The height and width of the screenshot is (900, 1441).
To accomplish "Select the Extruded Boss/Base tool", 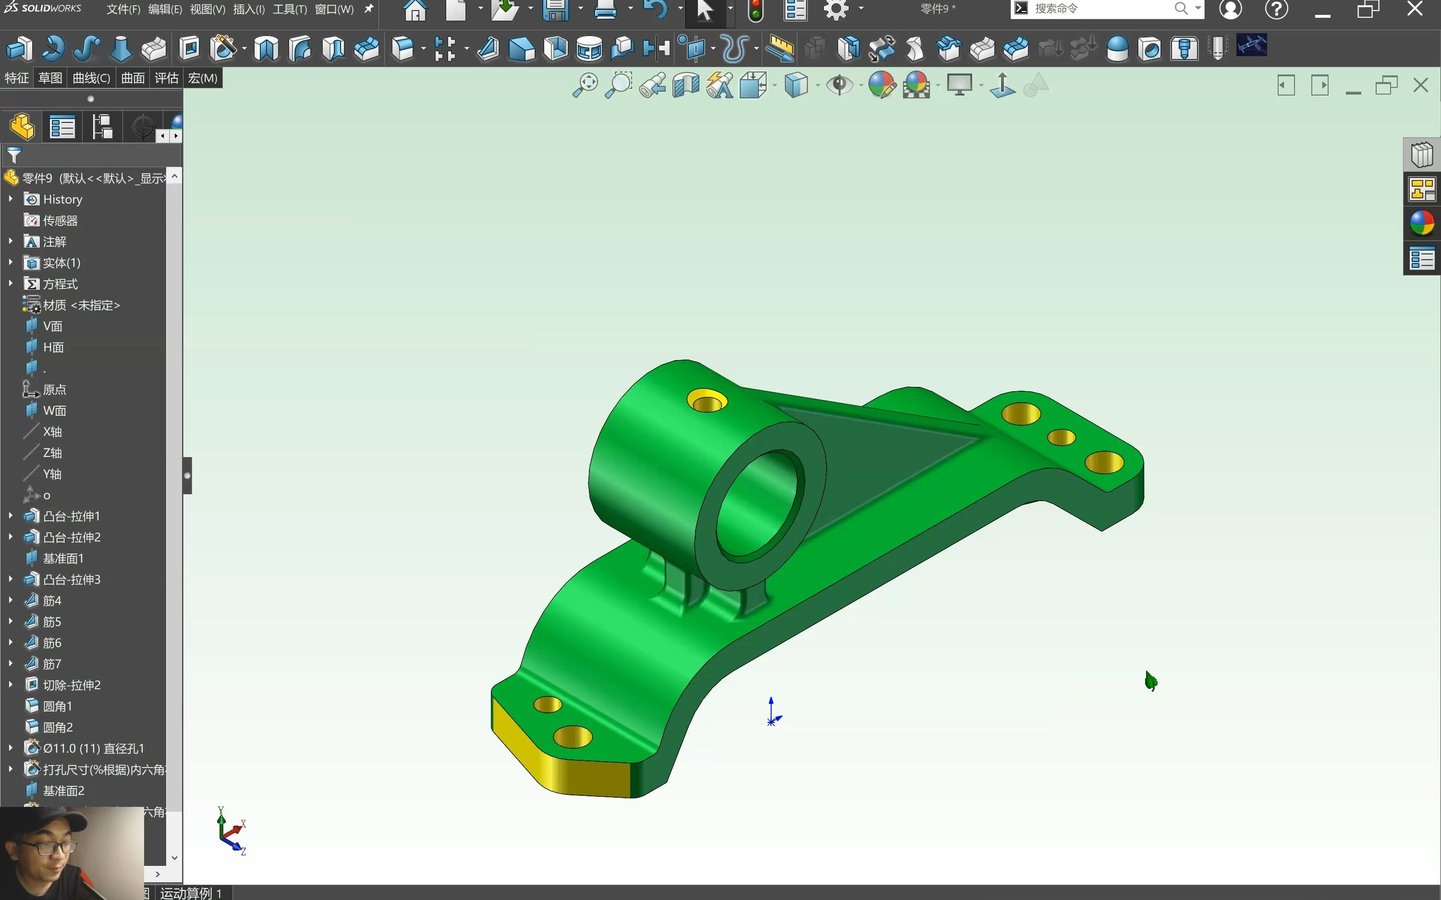I will pyautogui.click(x=19, y=49).
